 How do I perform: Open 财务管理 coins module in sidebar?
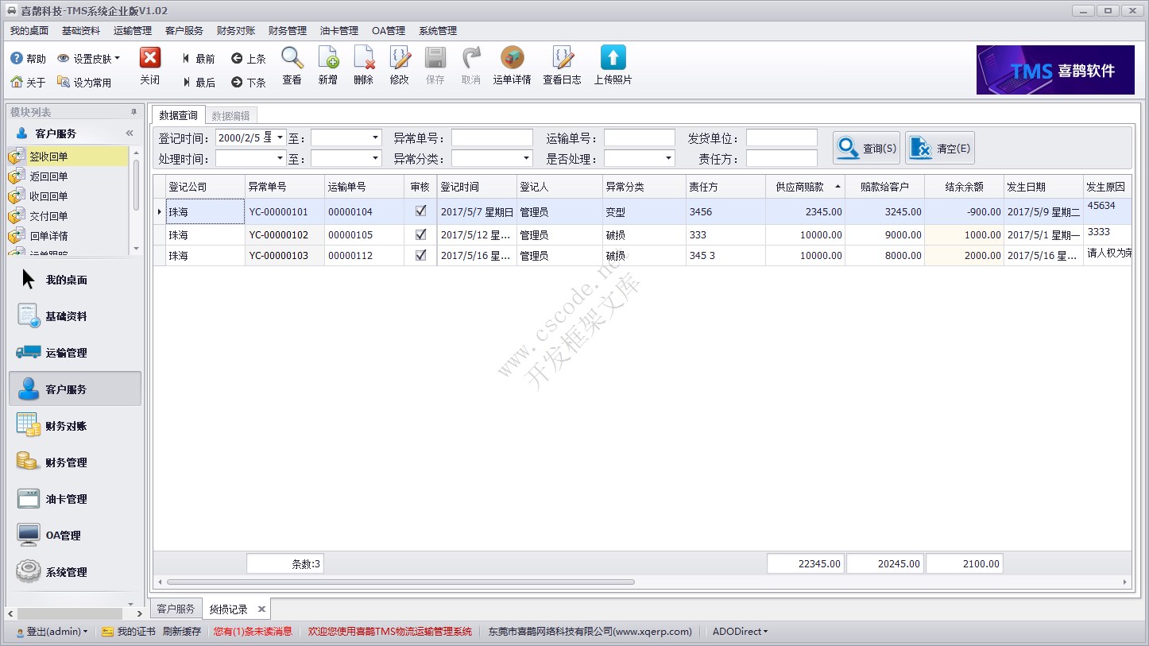[x=75, y=462]
